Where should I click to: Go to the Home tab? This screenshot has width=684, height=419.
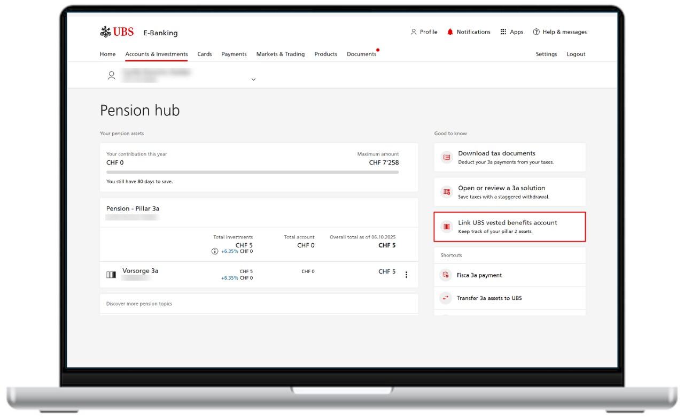click(107, 54)
